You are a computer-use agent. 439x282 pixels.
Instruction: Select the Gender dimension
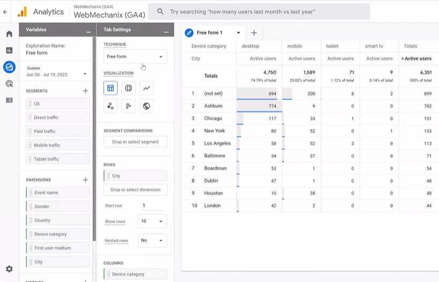(x=58, y=206)
